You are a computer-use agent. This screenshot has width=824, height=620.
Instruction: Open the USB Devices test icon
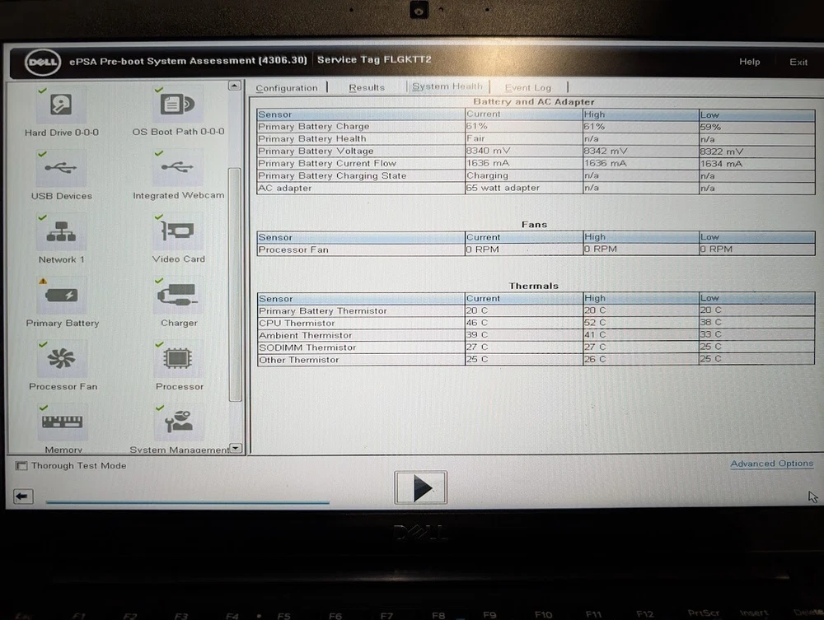pyautogui.click(x=62, y=169)
